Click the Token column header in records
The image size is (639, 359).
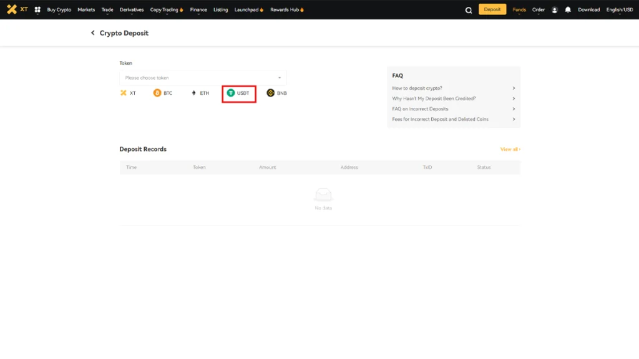coord(199,167)
